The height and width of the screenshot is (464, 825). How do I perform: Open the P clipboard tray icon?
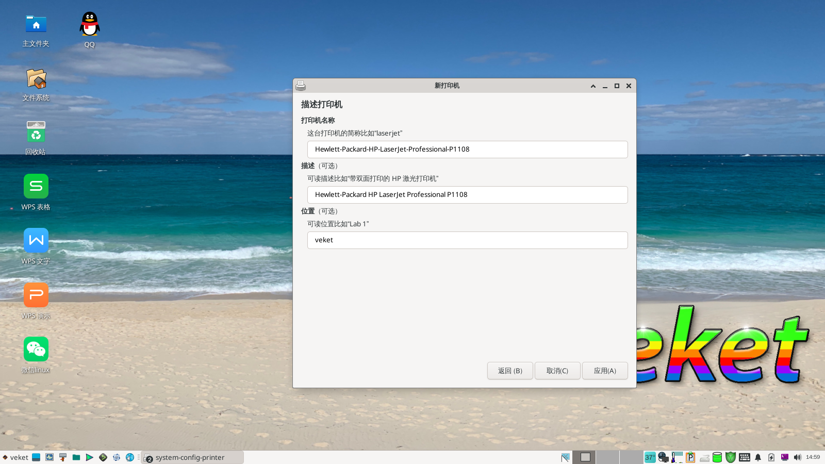690,457
